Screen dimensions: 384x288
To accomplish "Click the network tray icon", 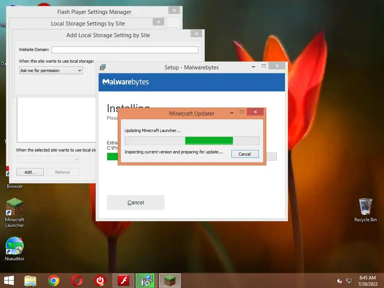I will coord(349,281).
